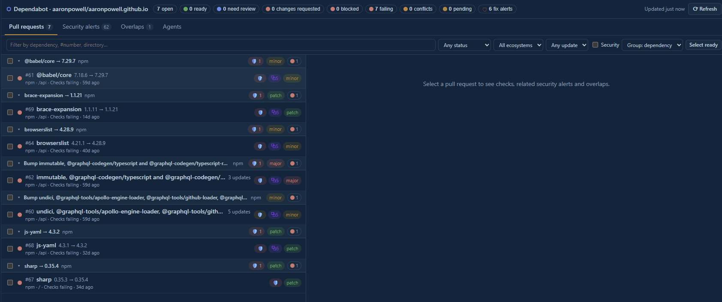Open the All ecosystems dropdown
The image size is (722, 302).
518,45
